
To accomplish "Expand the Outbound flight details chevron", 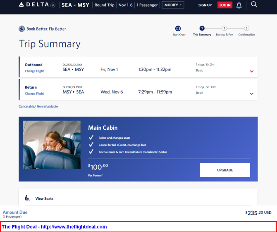I will (x=251, y=71).
